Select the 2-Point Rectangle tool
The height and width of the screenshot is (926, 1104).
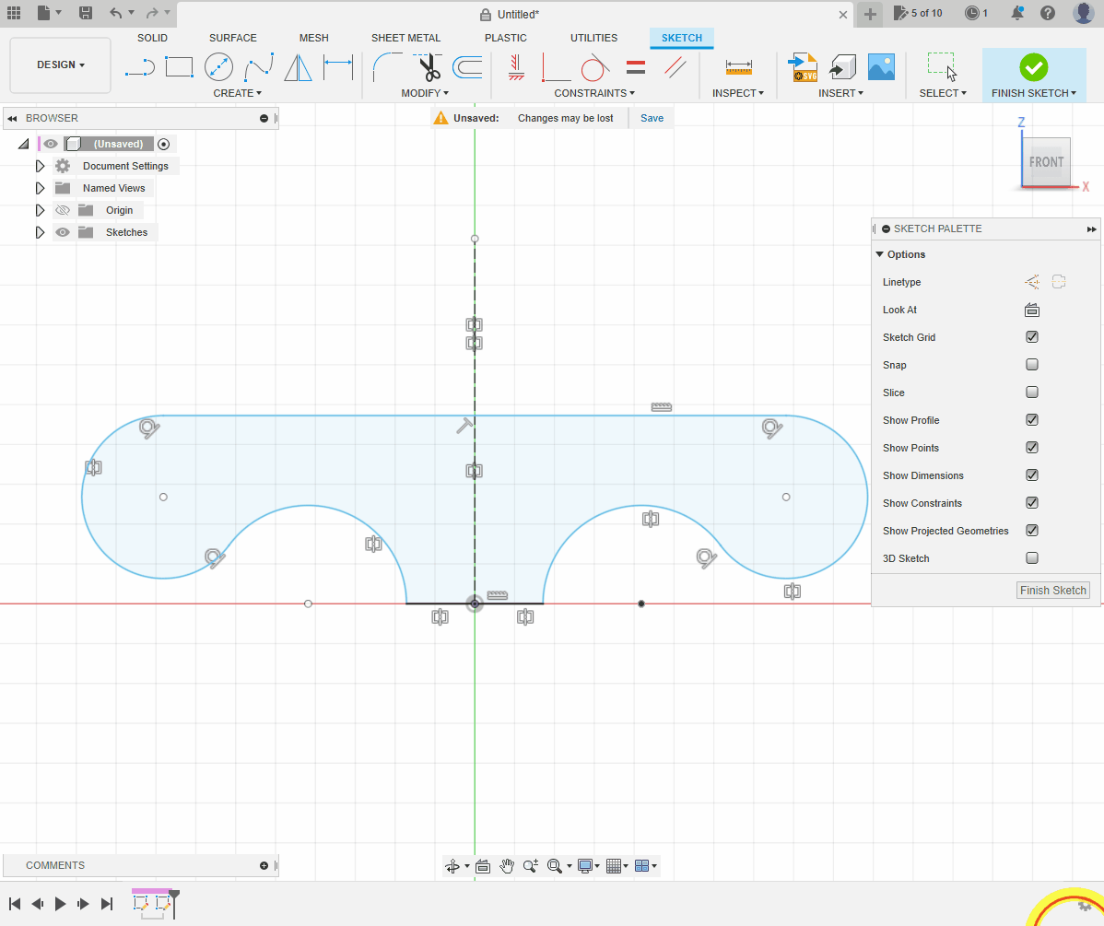coord(179,66)
